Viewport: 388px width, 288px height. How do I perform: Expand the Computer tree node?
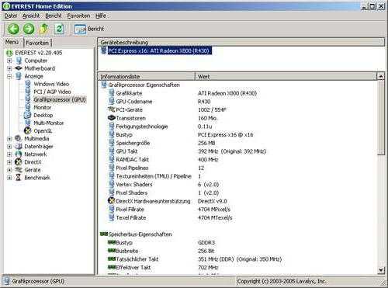pos(9,61)
